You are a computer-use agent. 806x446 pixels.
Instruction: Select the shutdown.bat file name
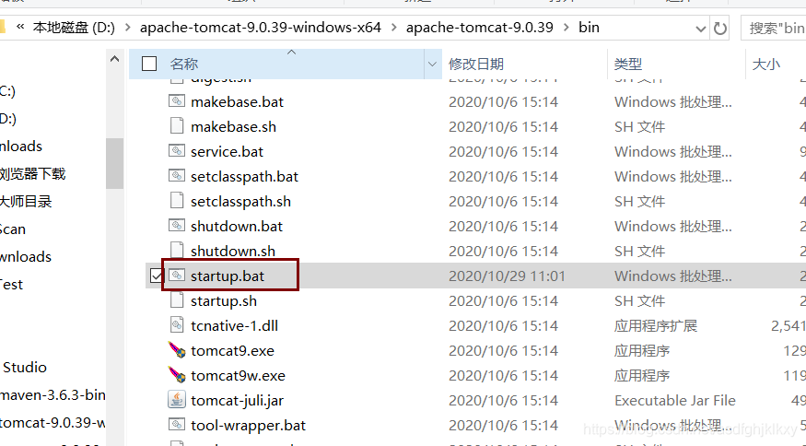[237, 227]
